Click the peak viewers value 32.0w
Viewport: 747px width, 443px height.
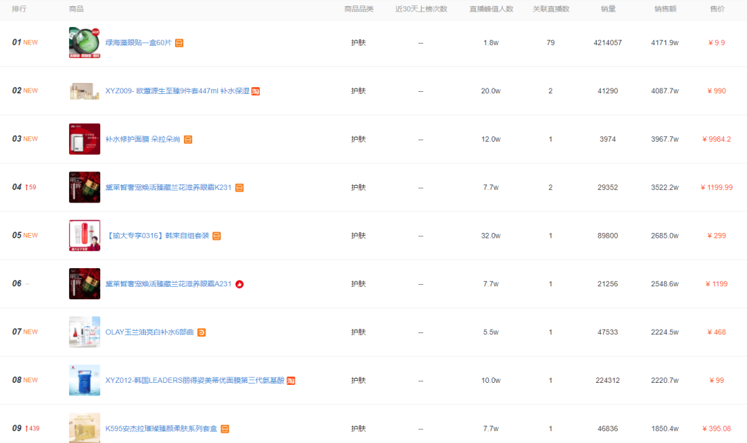[x=490, y=236]
